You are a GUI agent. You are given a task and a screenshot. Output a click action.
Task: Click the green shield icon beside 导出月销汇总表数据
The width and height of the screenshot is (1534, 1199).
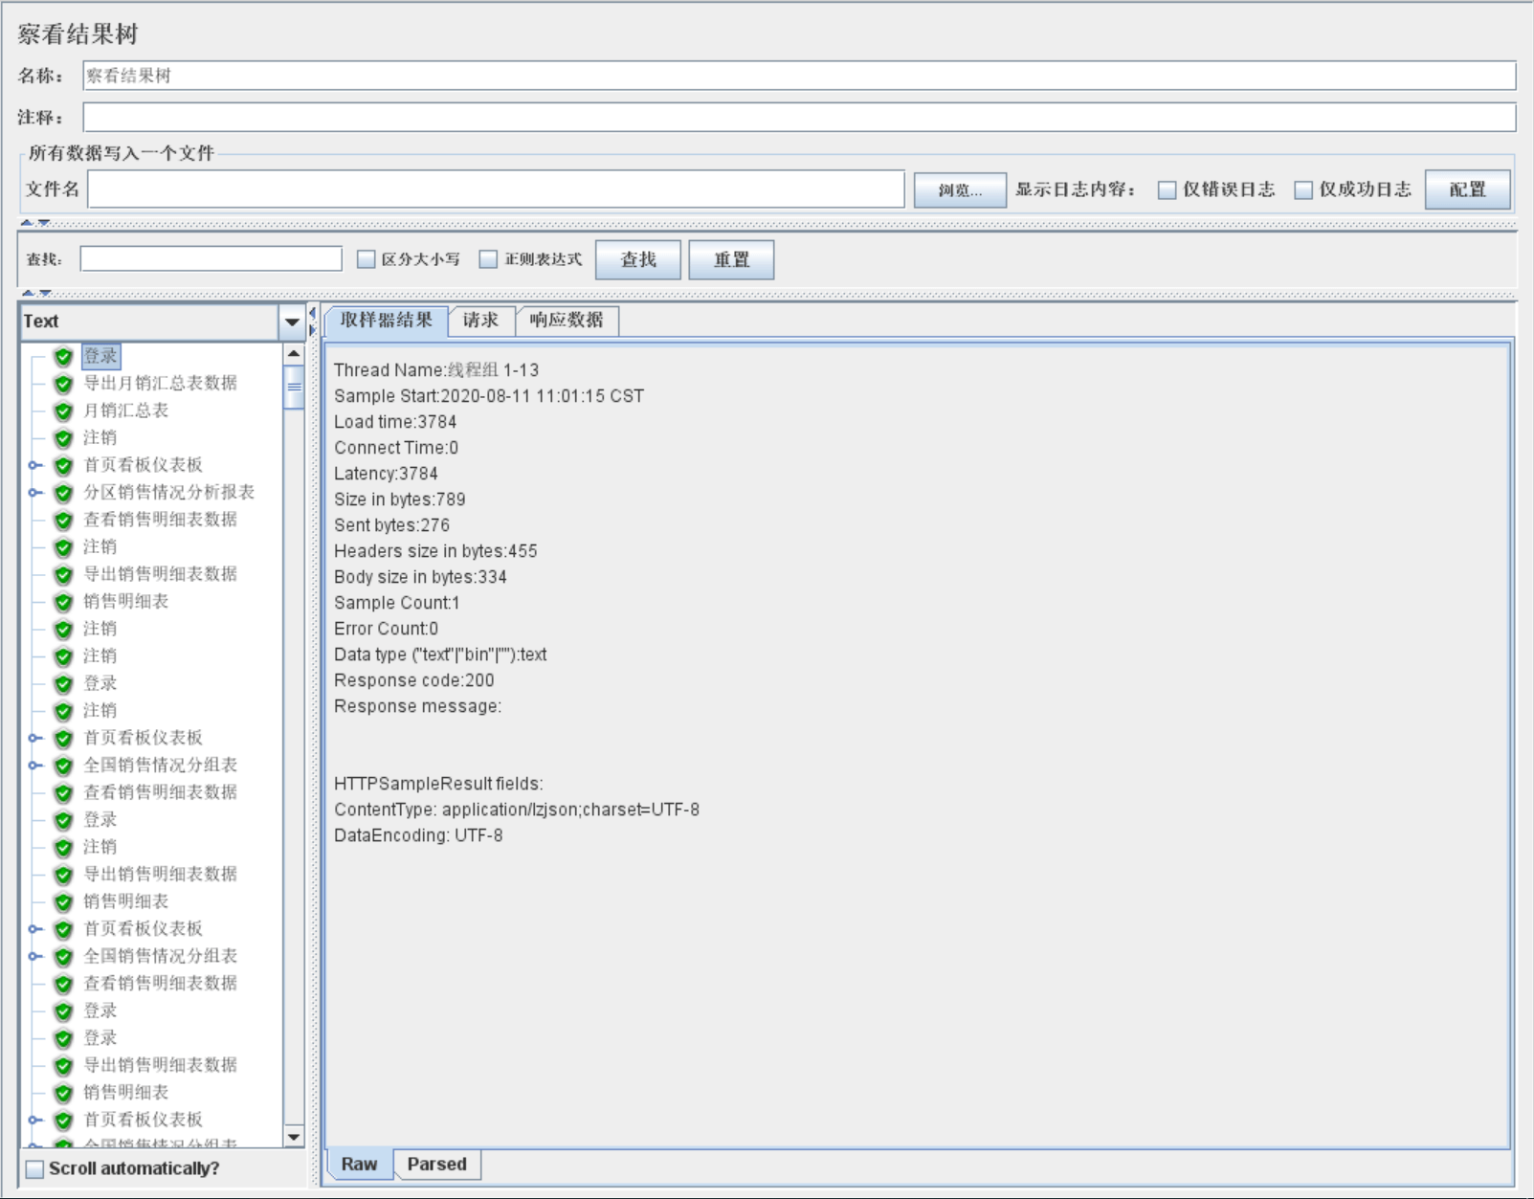pos(63,384)
